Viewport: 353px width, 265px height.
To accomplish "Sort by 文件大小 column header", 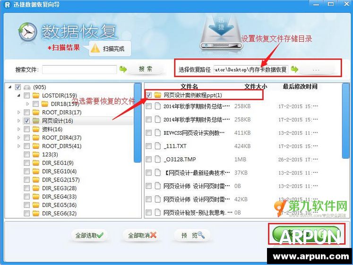I will pos(256,86).
